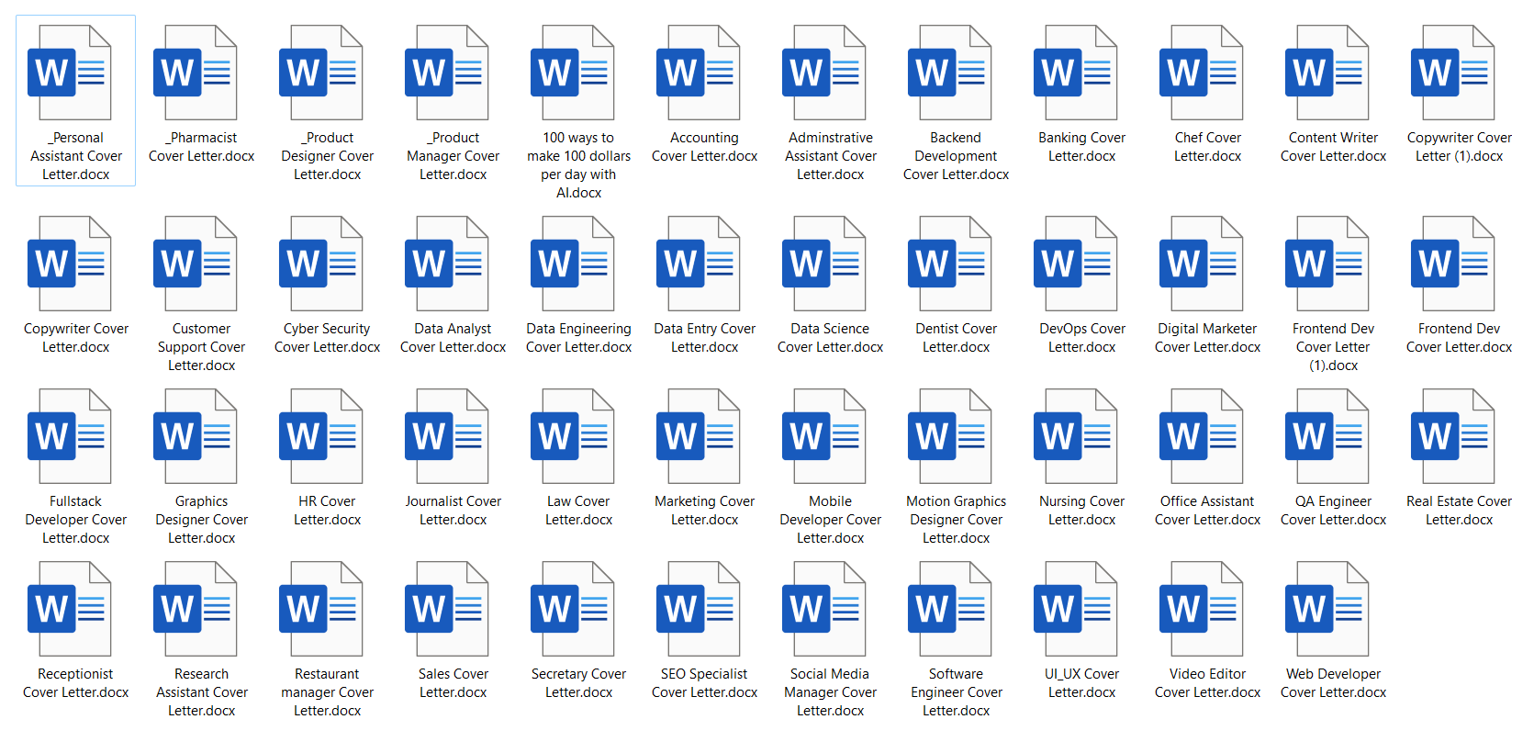Select the 'Receptionist Cover Letter.docx' file name
The width and height of the screenshot is (1534, 753).
76,683
